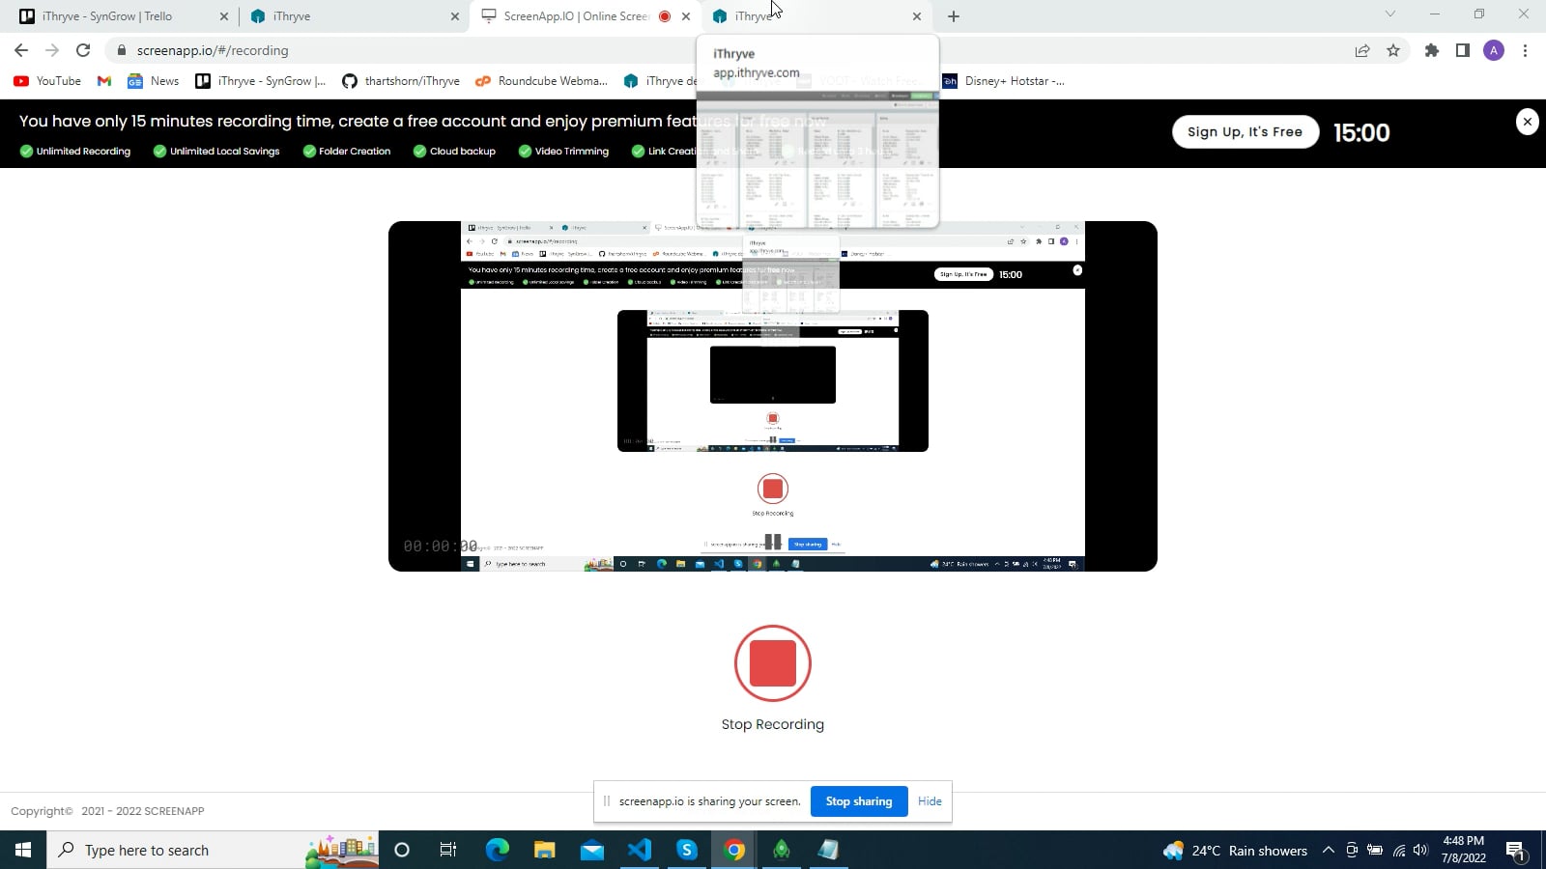
Task: Bookmark this page with the star icon
Action: point(1392,50)
